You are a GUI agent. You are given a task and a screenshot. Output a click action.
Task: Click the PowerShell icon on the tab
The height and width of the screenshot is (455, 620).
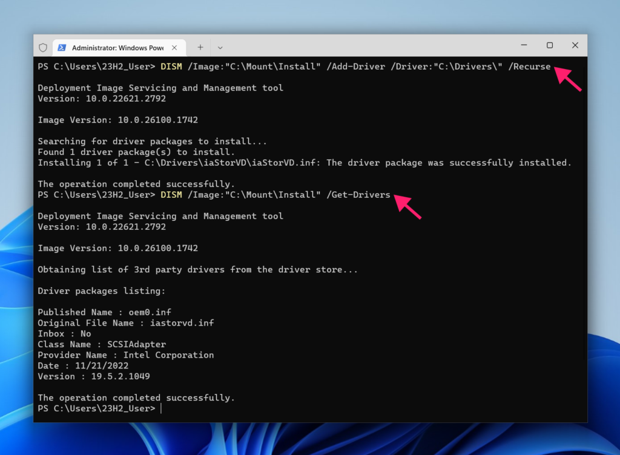(62, 48)
